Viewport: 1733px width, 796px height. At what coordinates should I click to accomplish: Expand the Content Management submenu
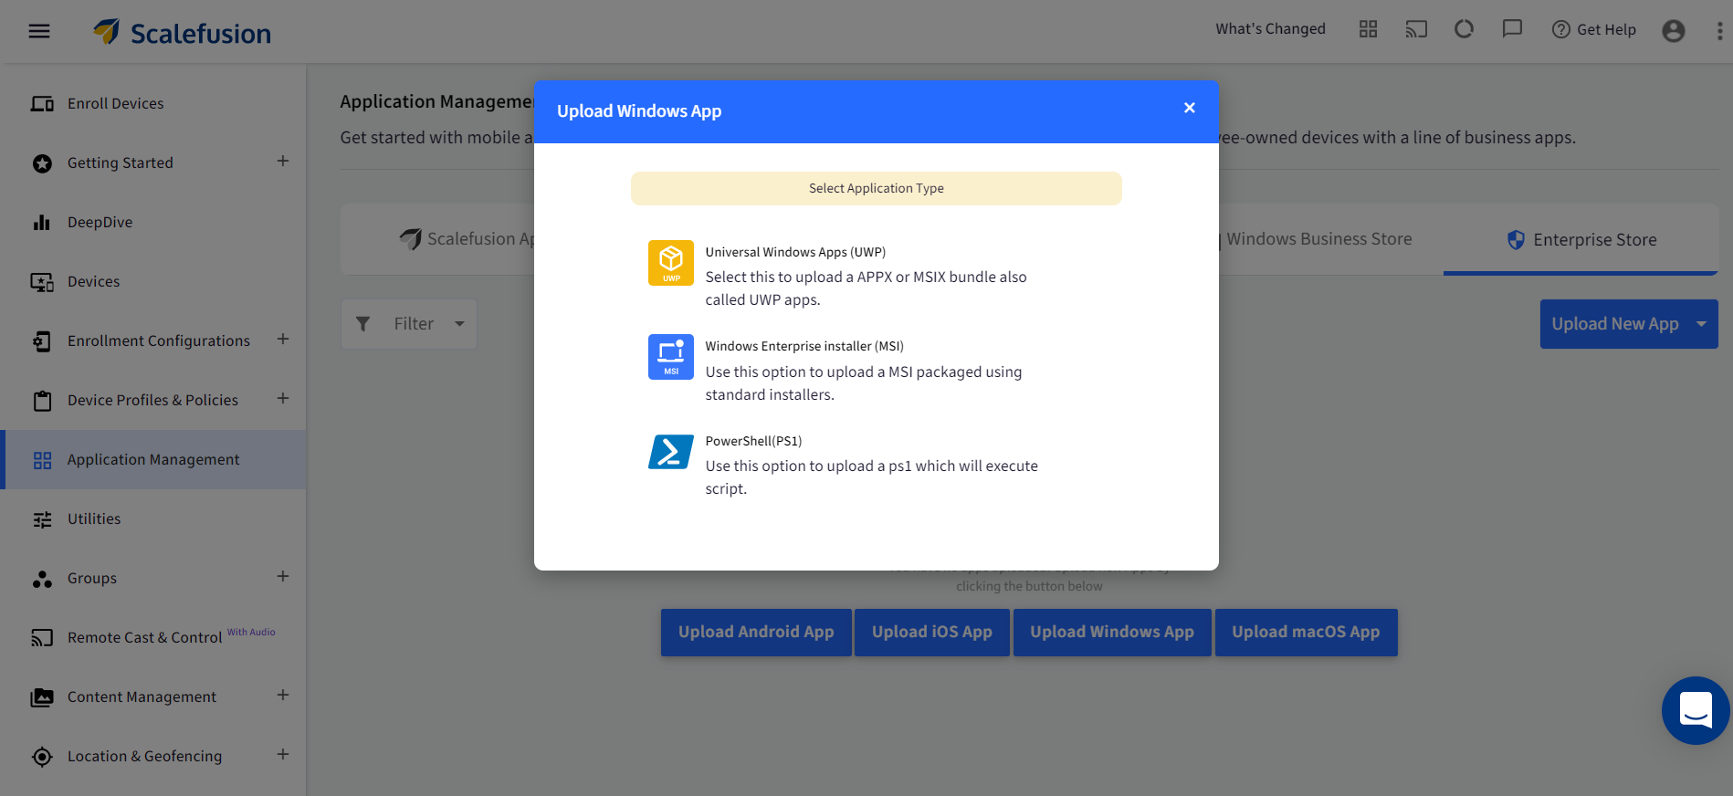[x=283, y=696]
